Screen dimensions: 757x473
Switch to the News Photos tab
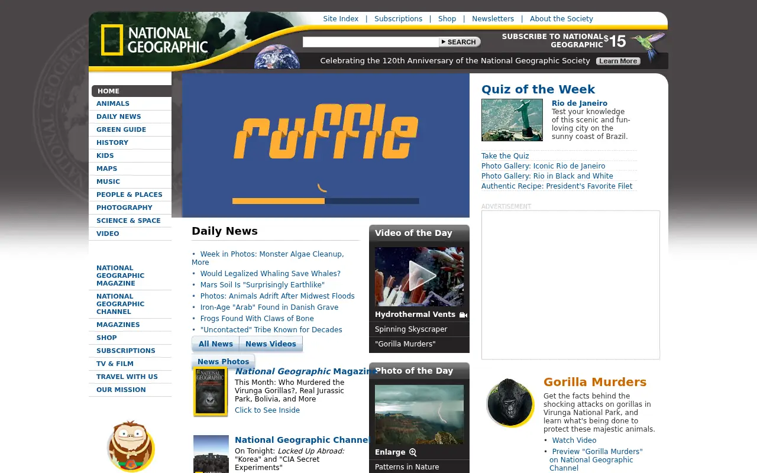point(223,361)
